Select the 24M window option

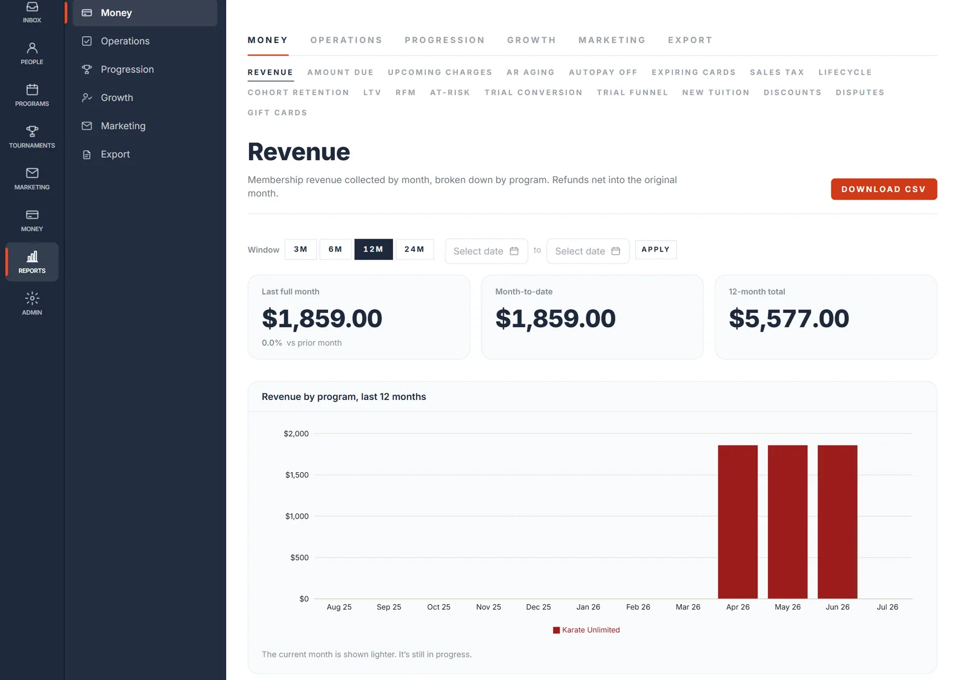coord(415,249)
